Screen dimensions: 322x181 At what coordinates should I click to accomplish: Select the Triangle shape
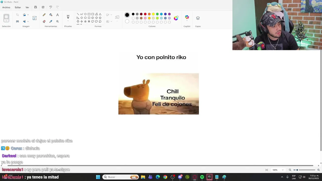pos(100,14)
